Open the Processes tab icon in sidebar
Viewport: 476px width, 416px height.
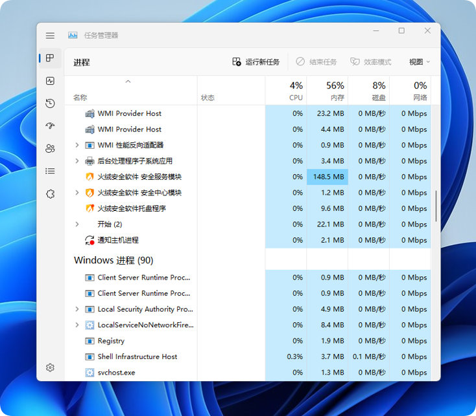50,58
